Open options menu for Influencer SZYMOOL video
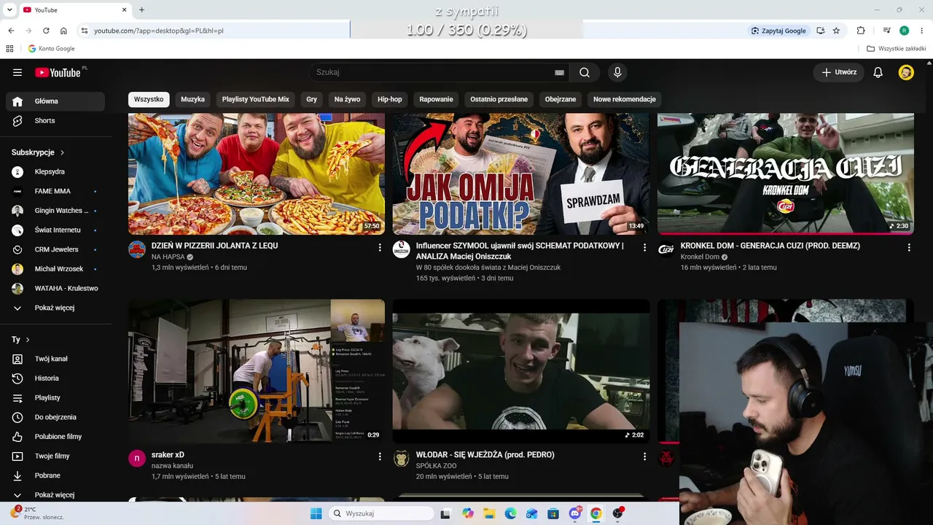The image size is (933, 525). pos(644,248)
